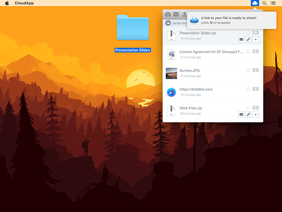Open the License Agreement for SF Compact item
The width and height of the screenshot is (282, 212).
(213, 55)
